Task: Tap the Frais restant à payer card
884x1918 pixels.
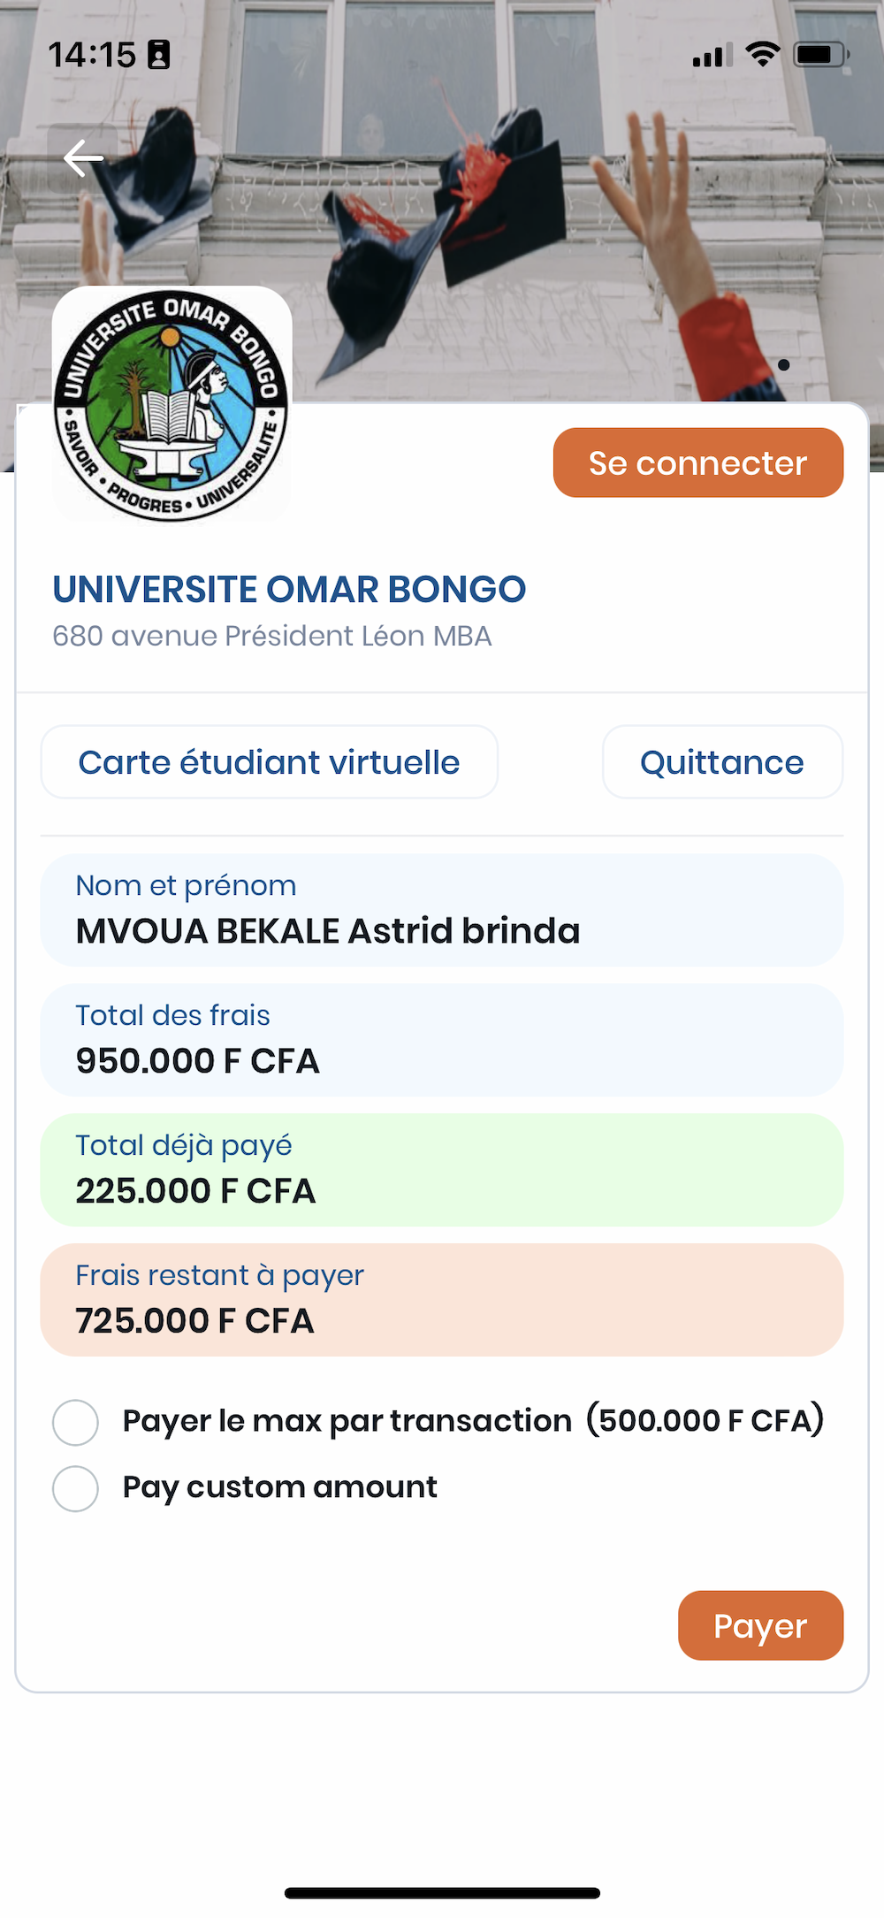Action: point(442,1300)
